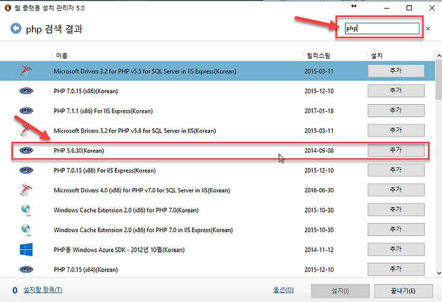Add Microsoft Drivers 3.2 for PHP v5.6
This screenshot has width=442, height=302.
pyautogui.click(x=396, y=130)
